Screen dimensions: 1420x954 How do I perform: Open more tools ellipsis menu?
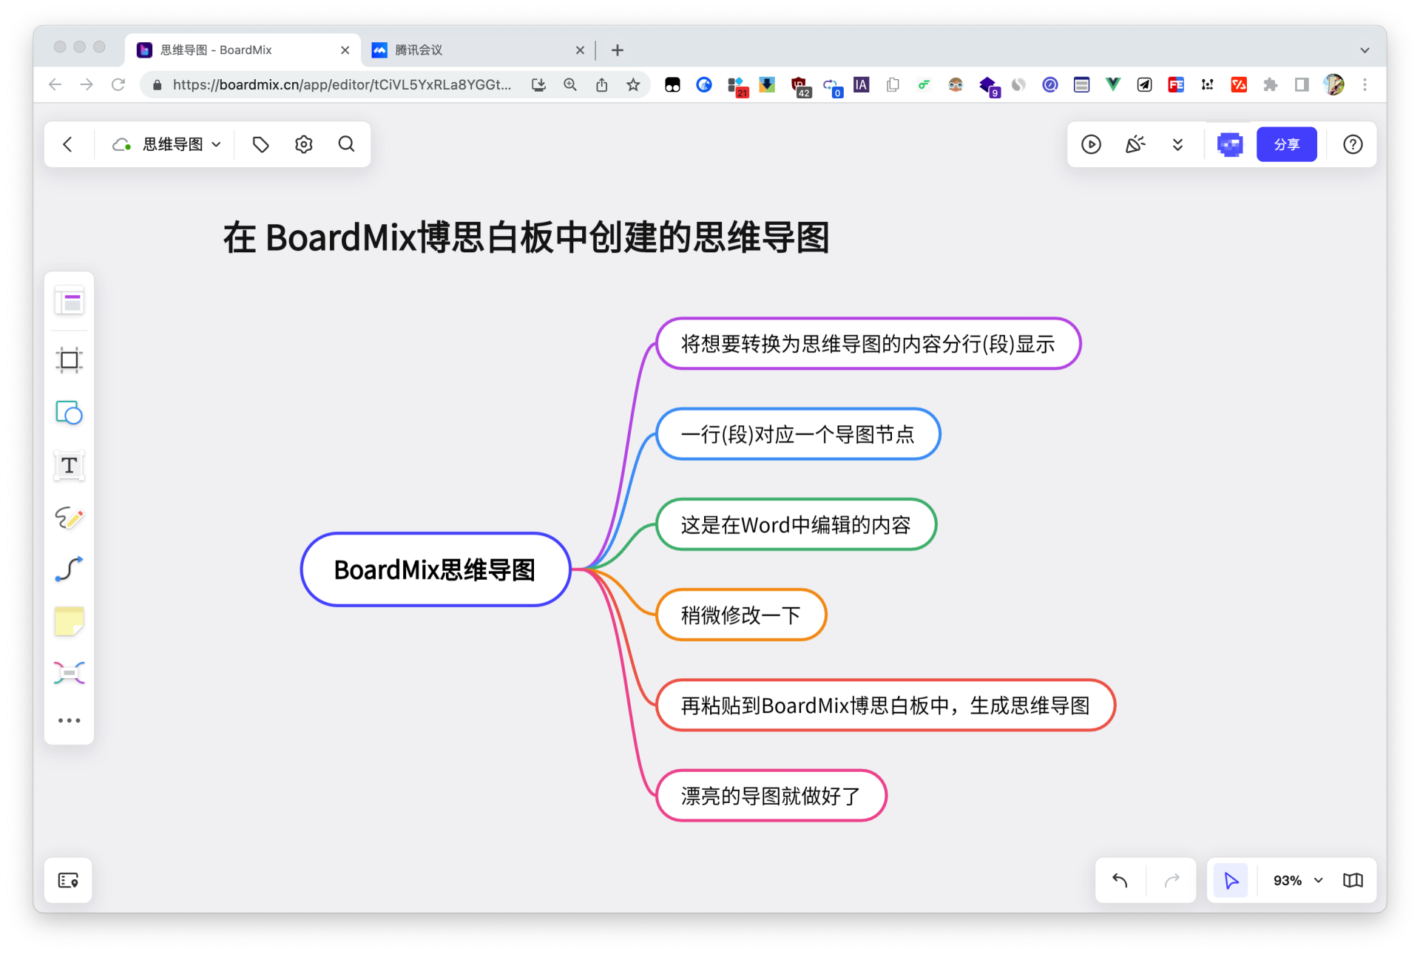pos(70,720)
